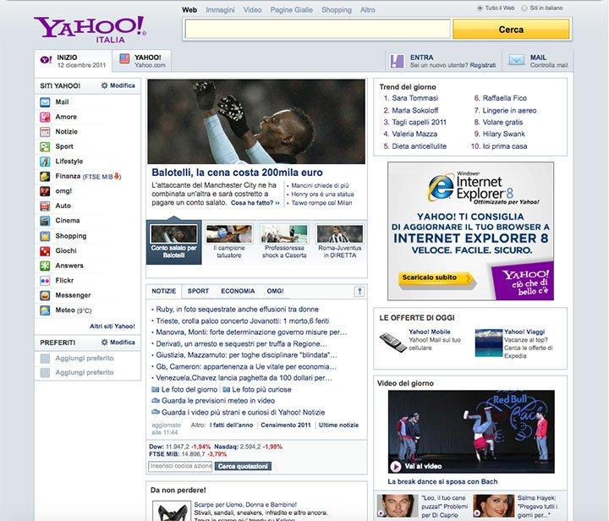This screenshot has height=521, width=609.
Task: Click the gear icon beside Preferiti Modifica
Action: [105, 343]
